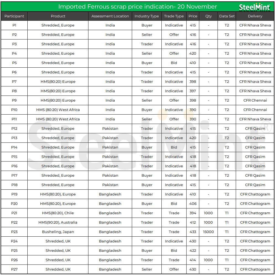
Task: Click the Trade Type column header
Action: tap(174, 16)
